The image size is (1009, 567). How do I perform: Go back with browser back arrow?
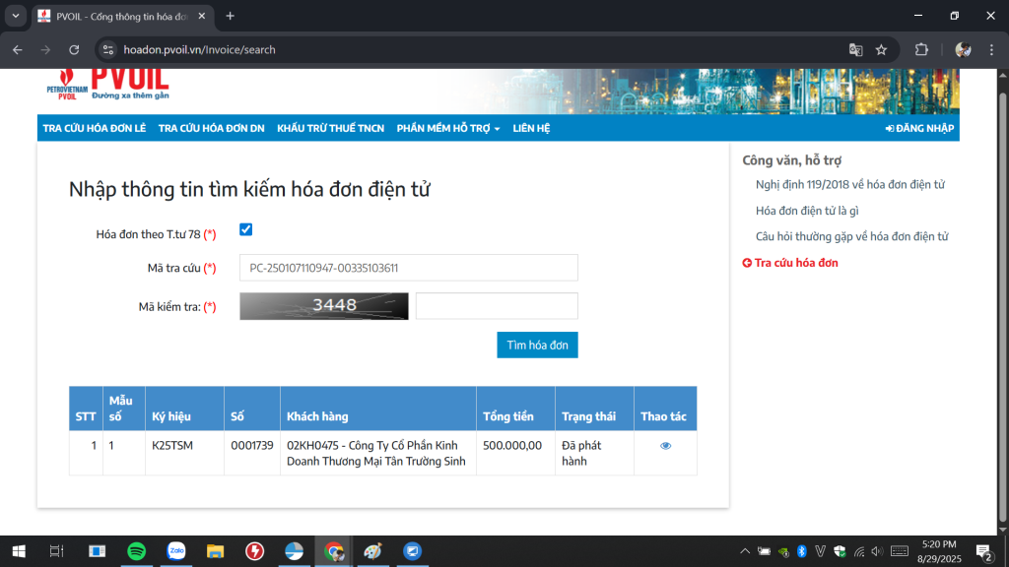[x=18, y=49]
